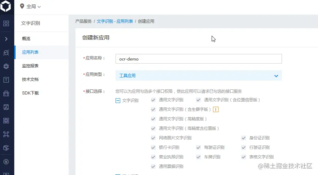Toggle 通用文字识别（含位置信息版） checkbox
The height and width of the screenshot is (175, 318).
tap(198, 100)
